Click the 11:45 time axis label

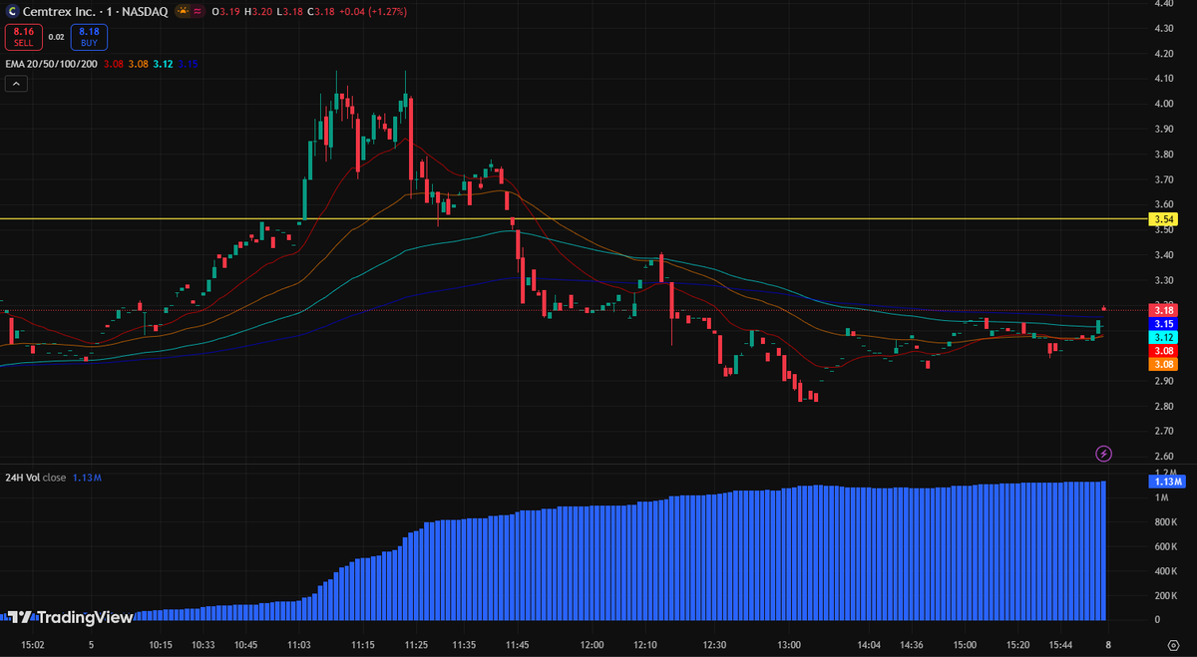[x=517, y=644]
